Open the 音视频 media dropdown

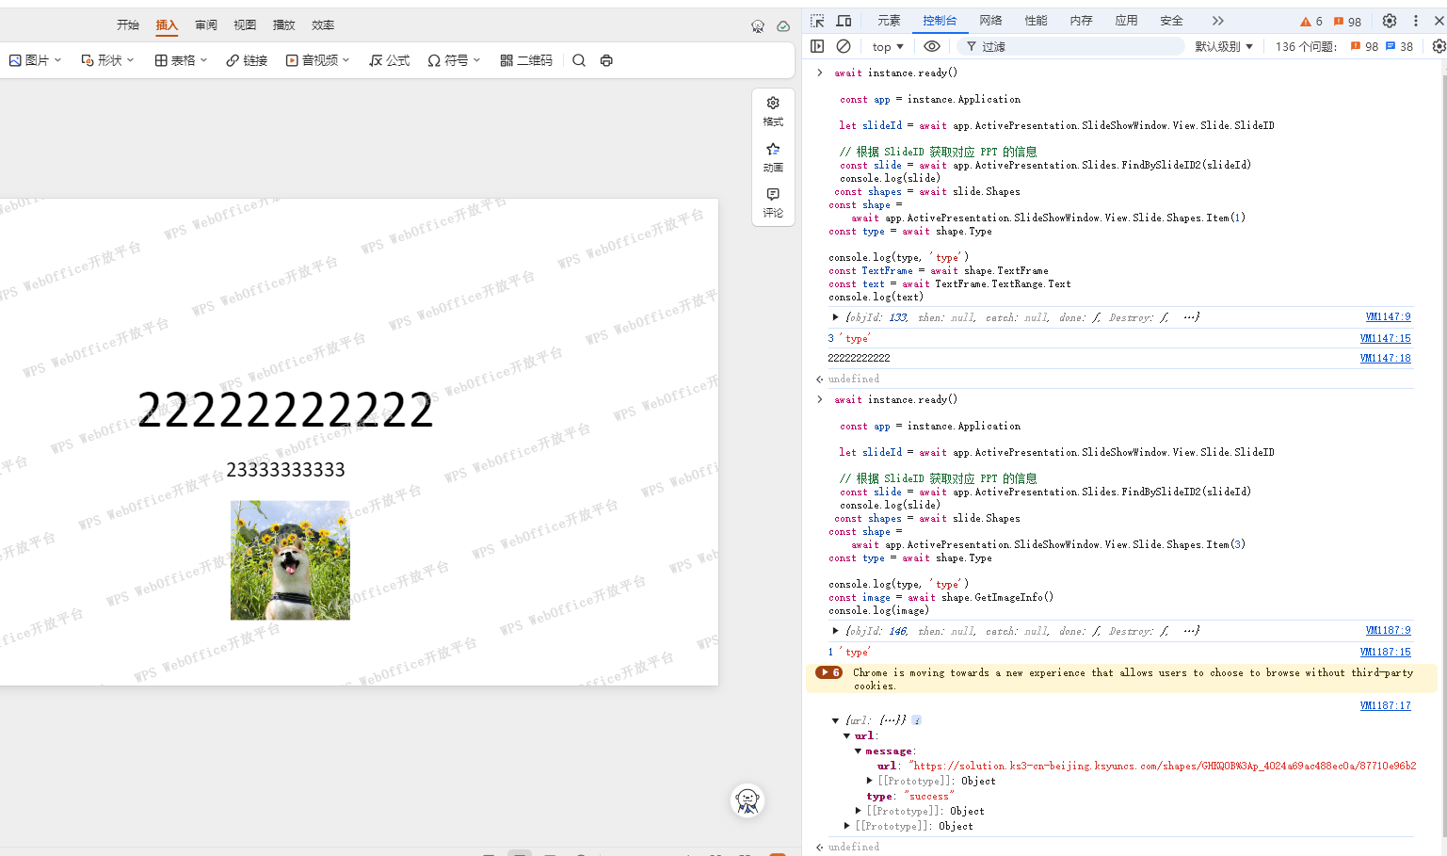click(x=318, y=60)
